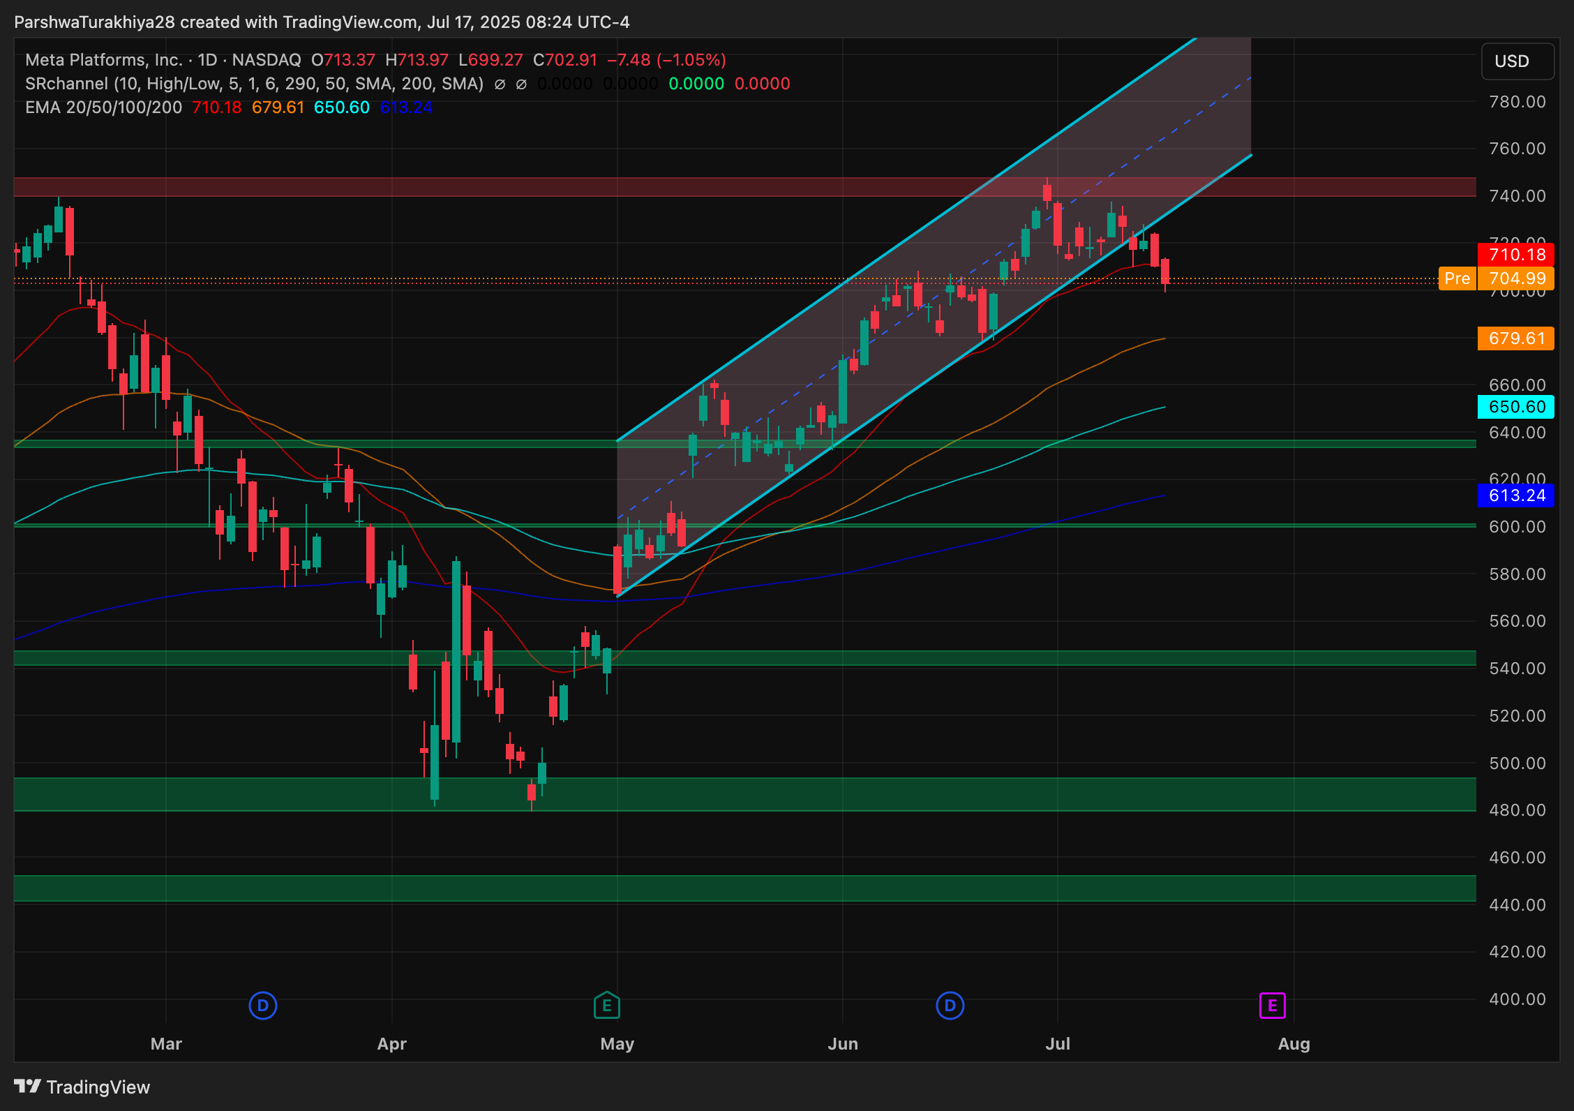This screenshot has height=1111, width=1574.
Task: Click the red 710.18 EMA price label
Action: click(1515, 255)
